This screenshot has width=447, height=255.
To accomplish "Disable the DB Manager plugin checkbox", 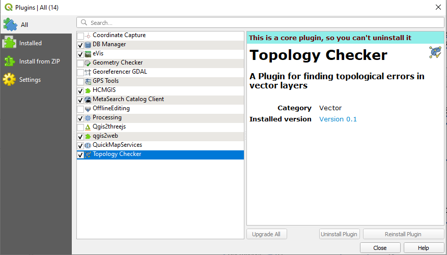I will (x=80, y=45).
